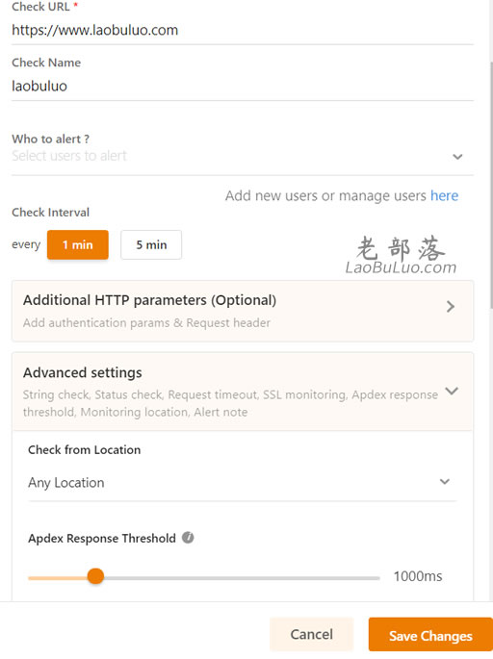Screen dimensions: 493x659
Task: Collapse the Advanced settings section header
Action: 243,392
